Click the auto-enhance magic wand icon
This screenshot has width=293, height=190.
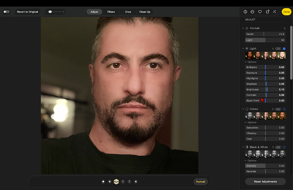274,12
